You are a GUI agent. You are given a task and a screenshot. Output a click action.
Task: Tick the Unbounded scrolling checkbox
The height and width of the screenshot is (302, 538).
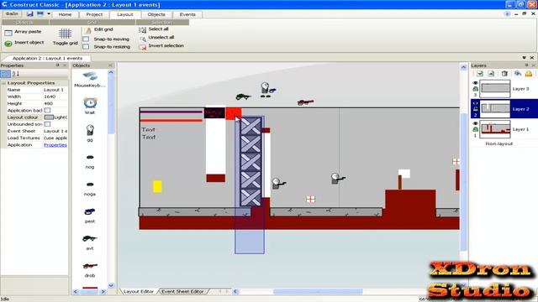[x=47, y=124]
